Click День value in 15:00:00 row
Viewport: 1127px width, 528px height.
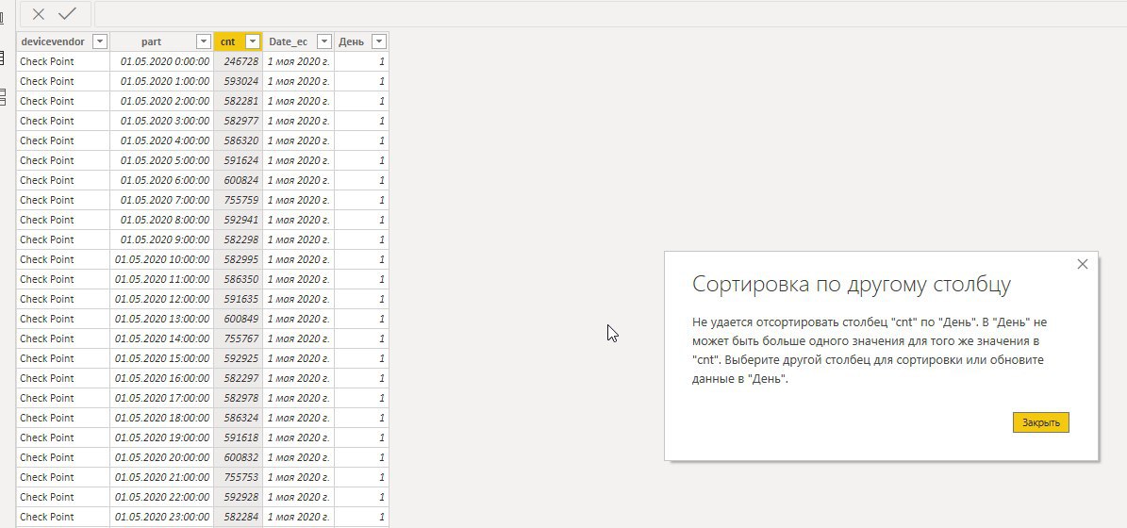361,357
